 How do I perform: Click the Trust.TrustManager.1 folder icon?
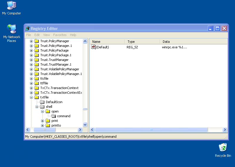click(x=36, y=64)
